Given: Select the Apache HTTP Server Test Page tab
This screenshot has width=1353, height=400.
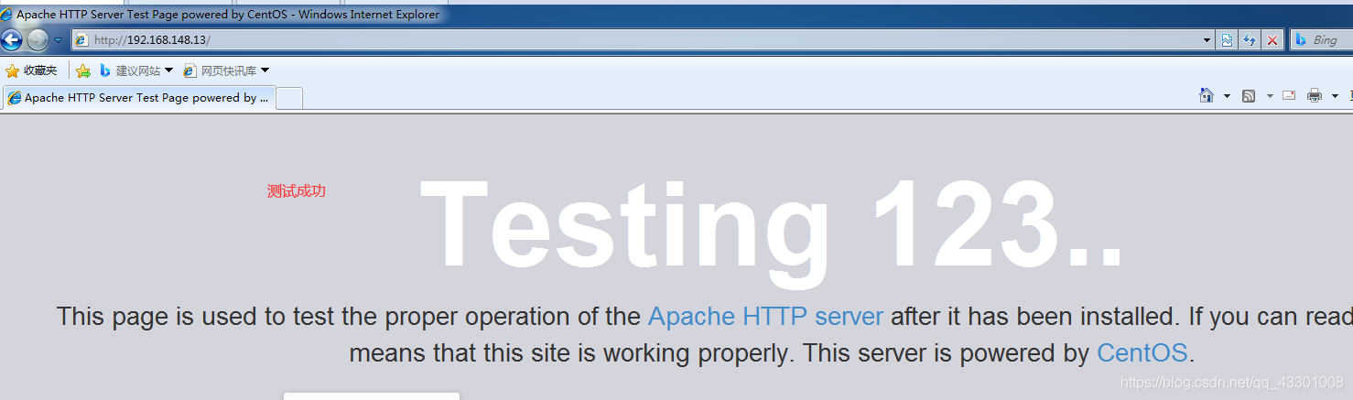Looking at the screenshot, I should 139,98.
